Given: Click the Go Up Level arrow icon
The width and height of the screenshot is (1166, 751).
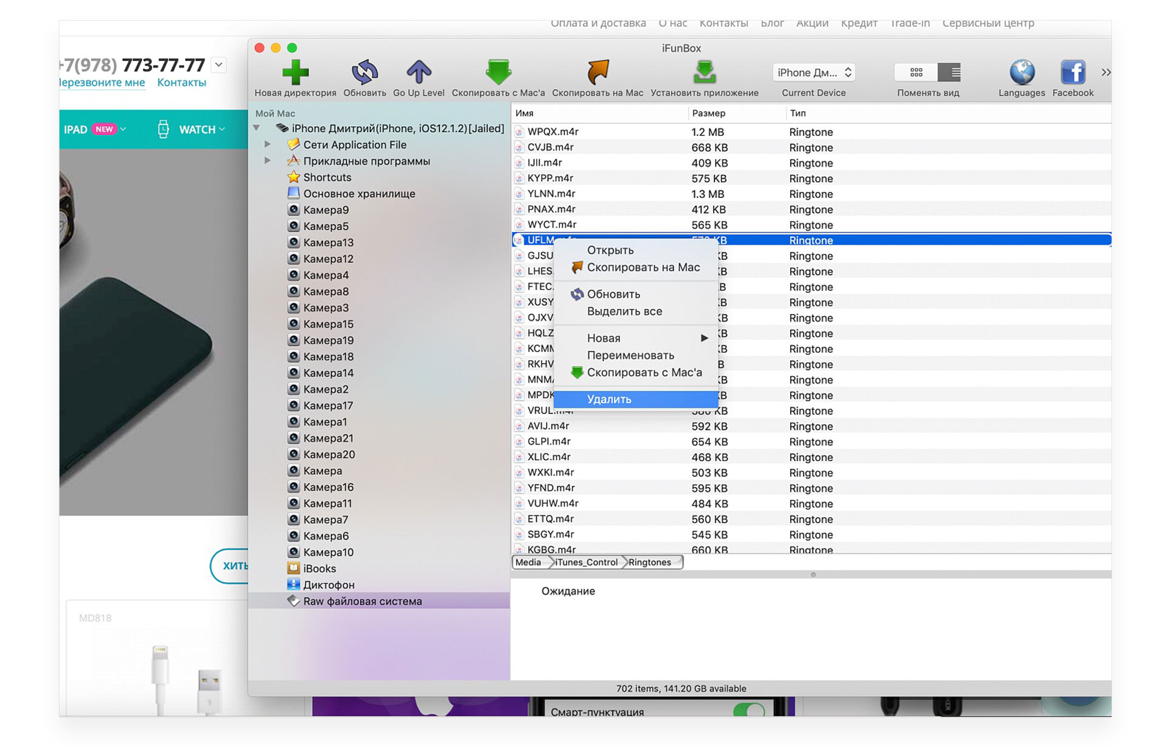Looking at the screenshot, I should coord(418,72).
